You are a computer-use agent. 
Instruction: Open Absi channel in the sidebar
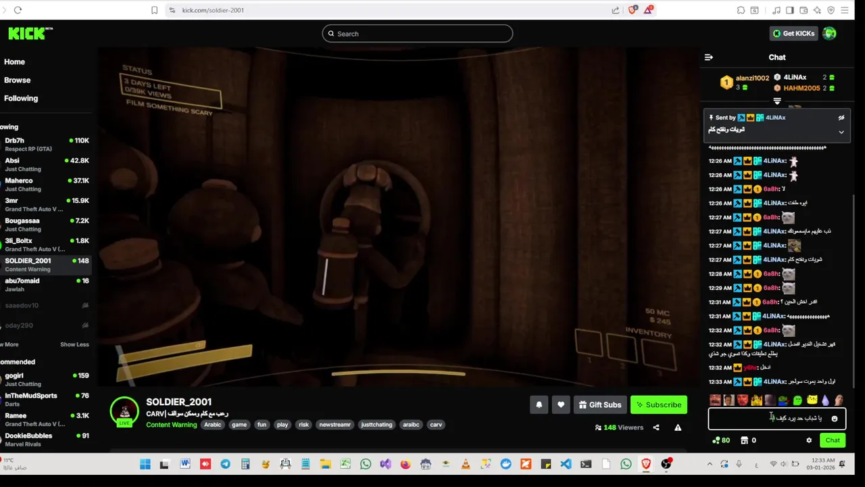pyautogui.click(x=45, y=164)
